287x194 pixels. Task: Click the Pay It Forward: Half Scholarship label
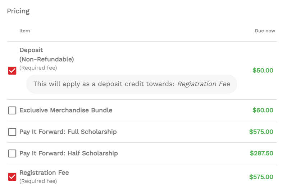tap(69, 153)
